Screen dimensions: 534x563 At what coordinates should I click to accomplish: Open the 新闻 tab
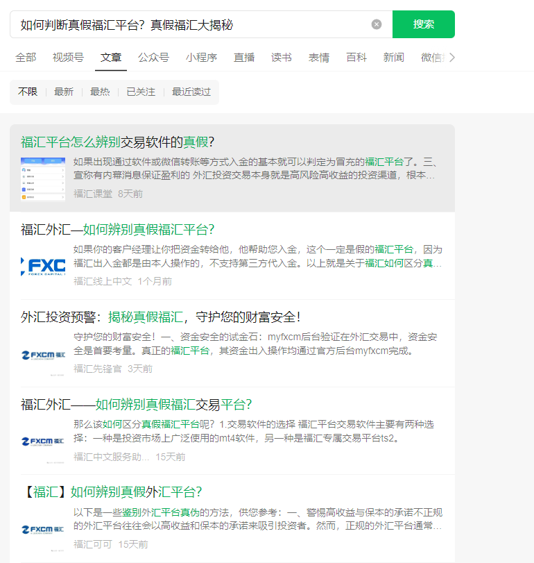(393, 58)
